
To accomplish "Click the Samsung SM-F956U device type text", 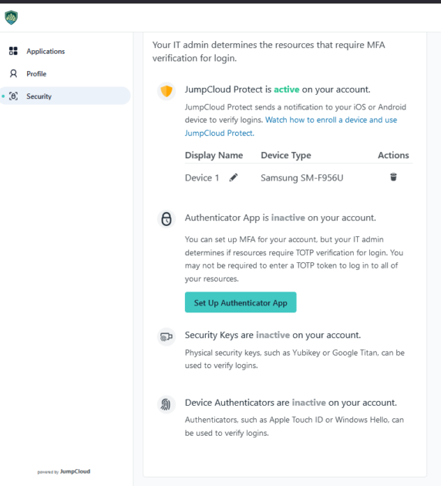I will [302, 178].
